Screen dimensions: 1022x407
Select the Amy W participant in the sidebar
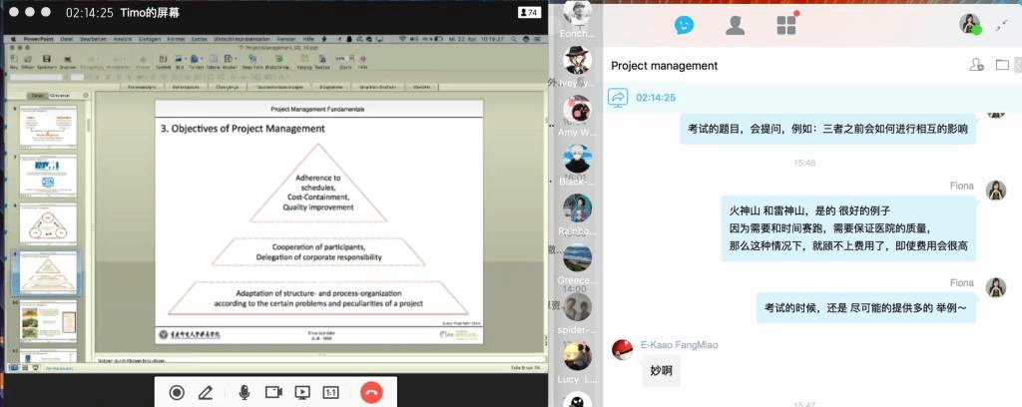tap(578, 112)
